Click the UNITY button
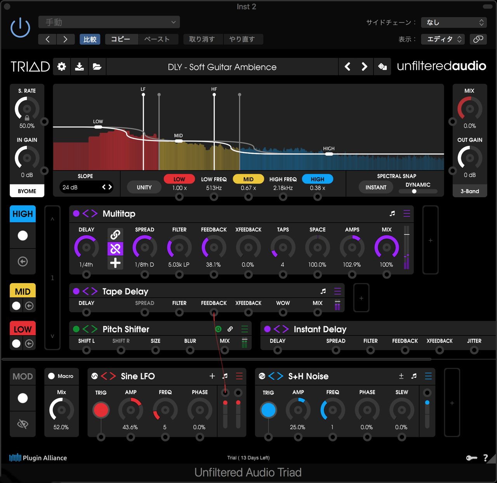 click(x=144, y=188)
